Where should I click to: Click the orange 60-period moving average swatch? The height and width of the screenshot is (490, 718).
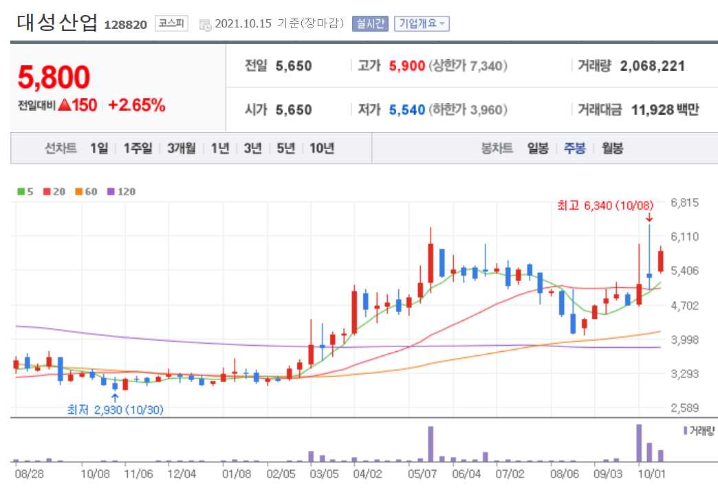(79, 192)
